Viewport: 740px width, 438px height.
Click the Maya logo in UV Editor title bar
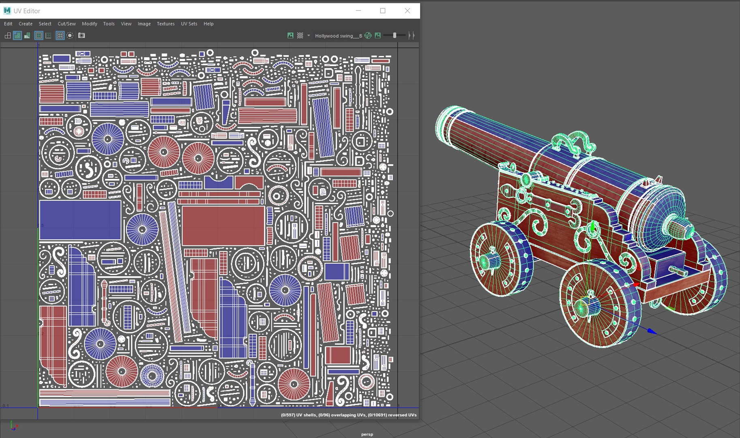click(7, 11)
